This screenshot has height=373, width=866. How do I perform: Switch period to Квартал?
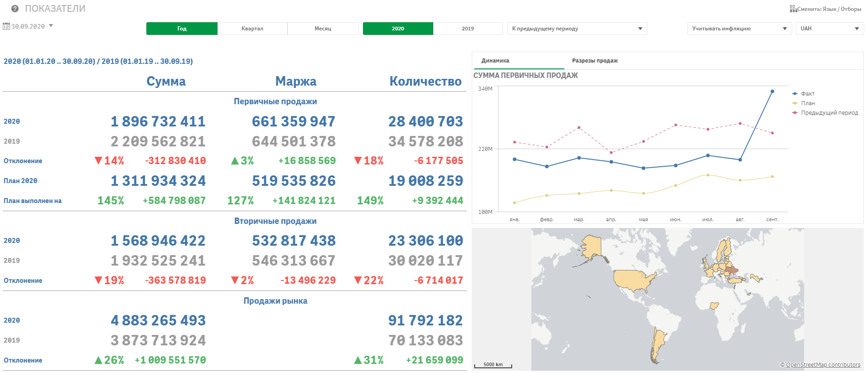pos(252,29)
